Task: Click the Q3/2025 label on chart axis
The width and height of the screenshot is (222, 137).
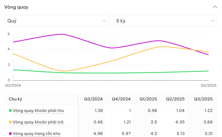Action: pos(208,85)
